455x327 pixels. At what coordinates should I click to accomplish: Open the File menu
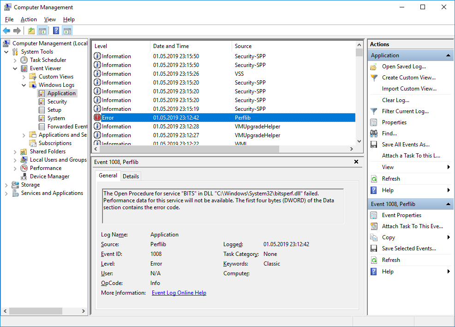click(x=9, y=19)
